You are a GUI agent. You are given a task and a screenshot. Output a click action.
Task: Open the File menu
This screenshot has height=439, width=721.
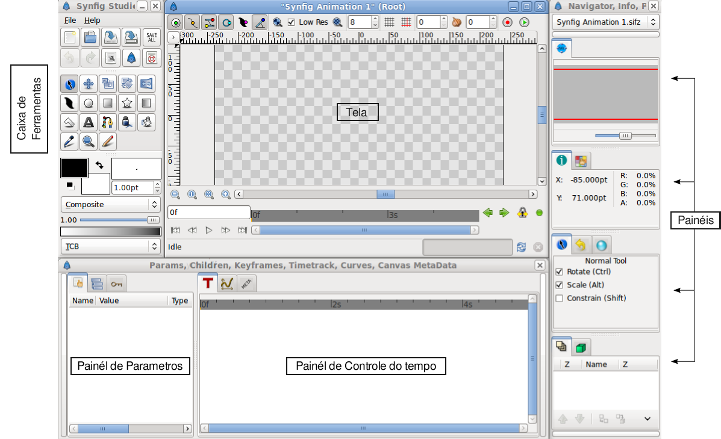coord(70,20)
